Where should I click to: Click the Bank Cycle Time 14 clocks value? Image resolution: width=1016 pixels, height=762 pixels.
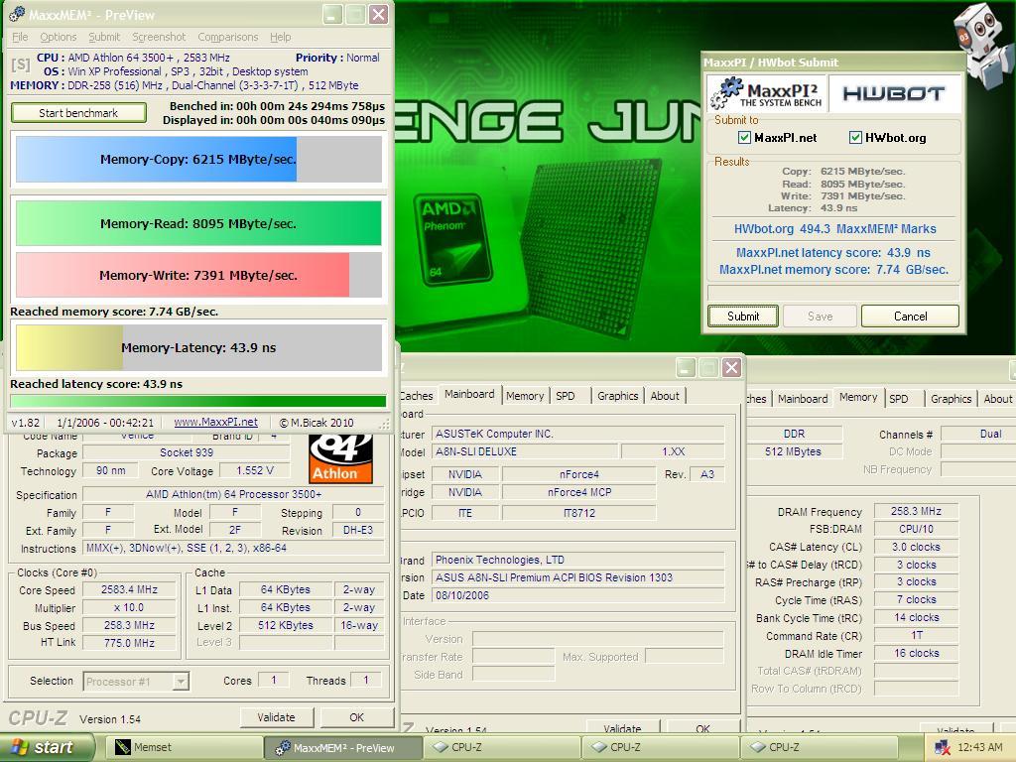916,617
